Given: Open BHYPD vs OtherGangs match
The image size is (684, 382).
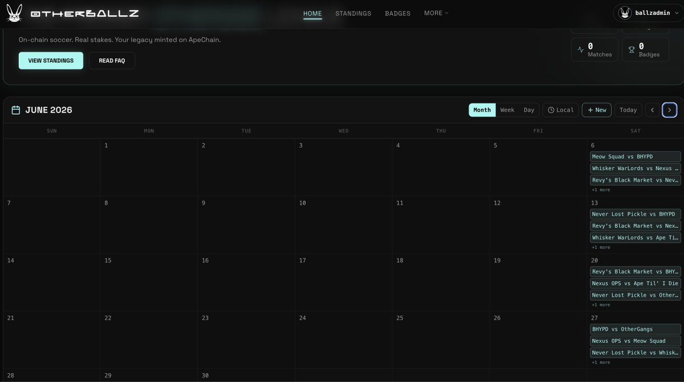Looking at the screenshot, I should pos(636,329).
